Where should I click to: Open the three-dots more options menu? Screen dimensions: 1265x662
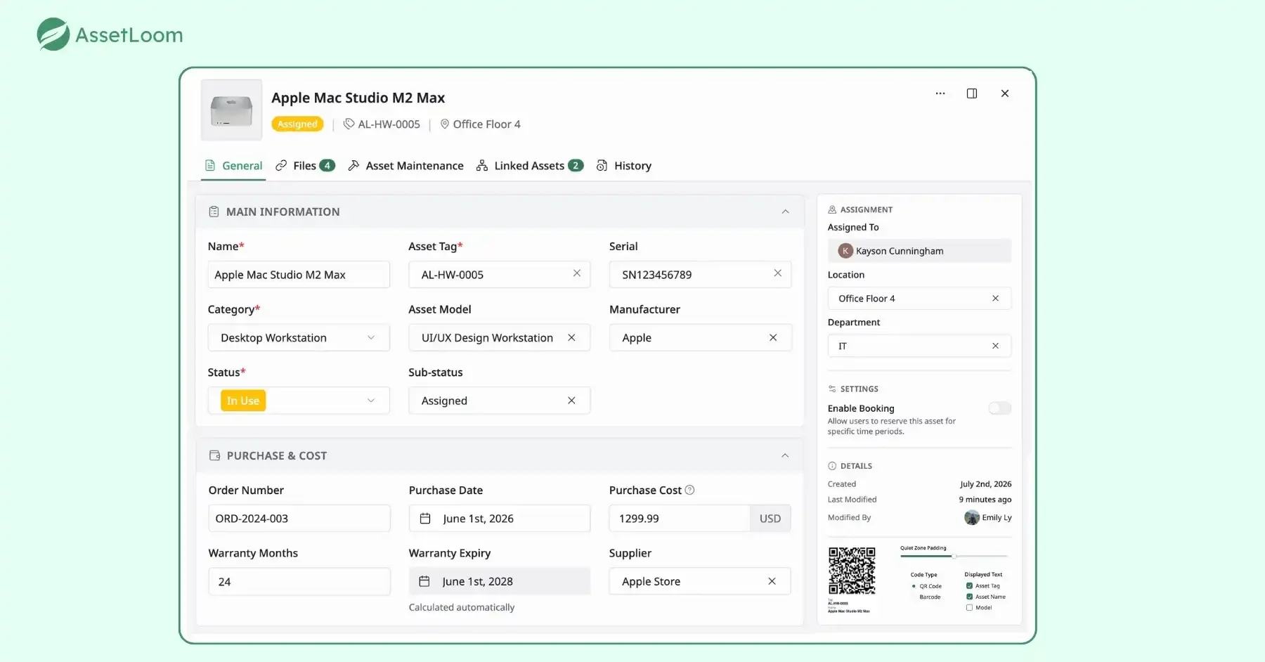[x=940, y=93]
